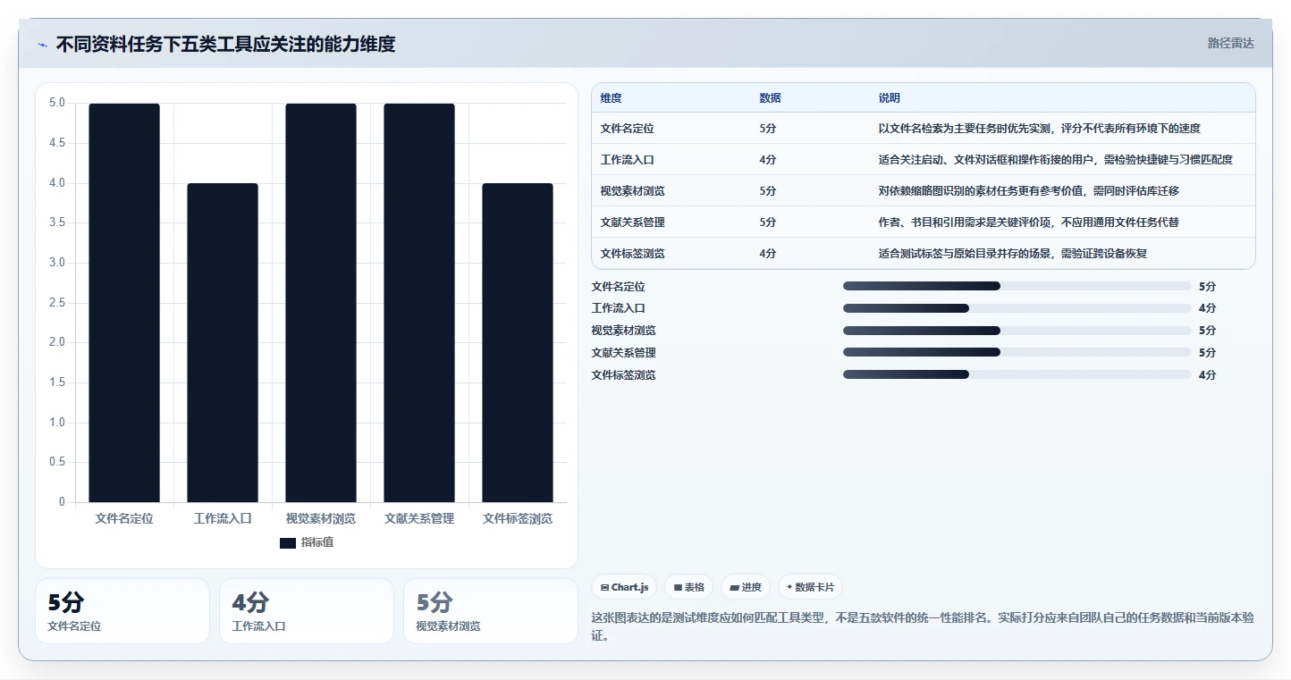Toggle the 指标值 legend swatch
Image resolution: width=1291 pixels, height=680 pixels.
click(287, 543)
